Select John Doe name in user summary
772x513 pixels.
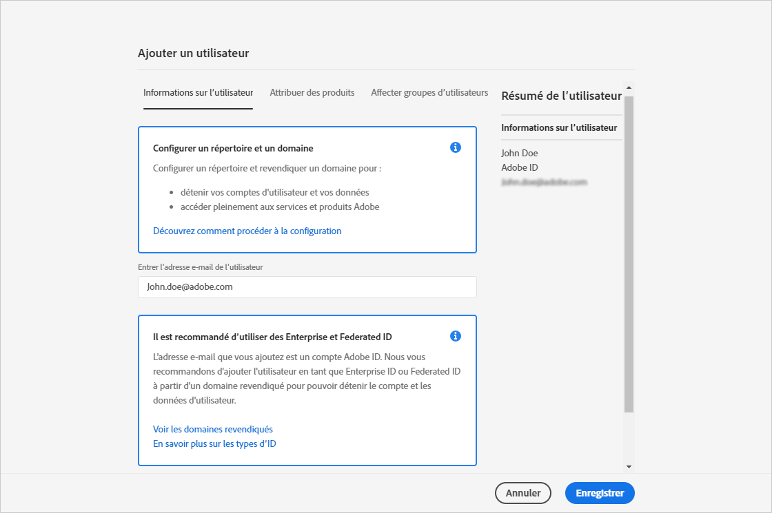tap(520, 153)
